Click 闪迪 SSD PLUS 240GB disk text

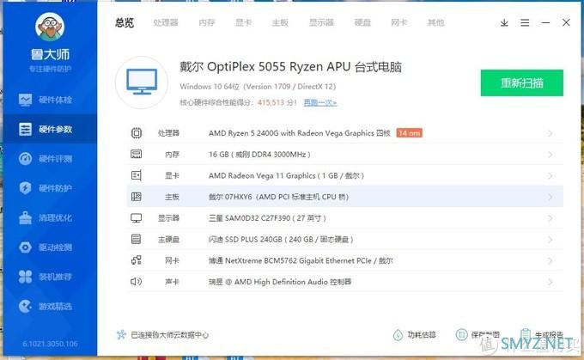point(281,239)
